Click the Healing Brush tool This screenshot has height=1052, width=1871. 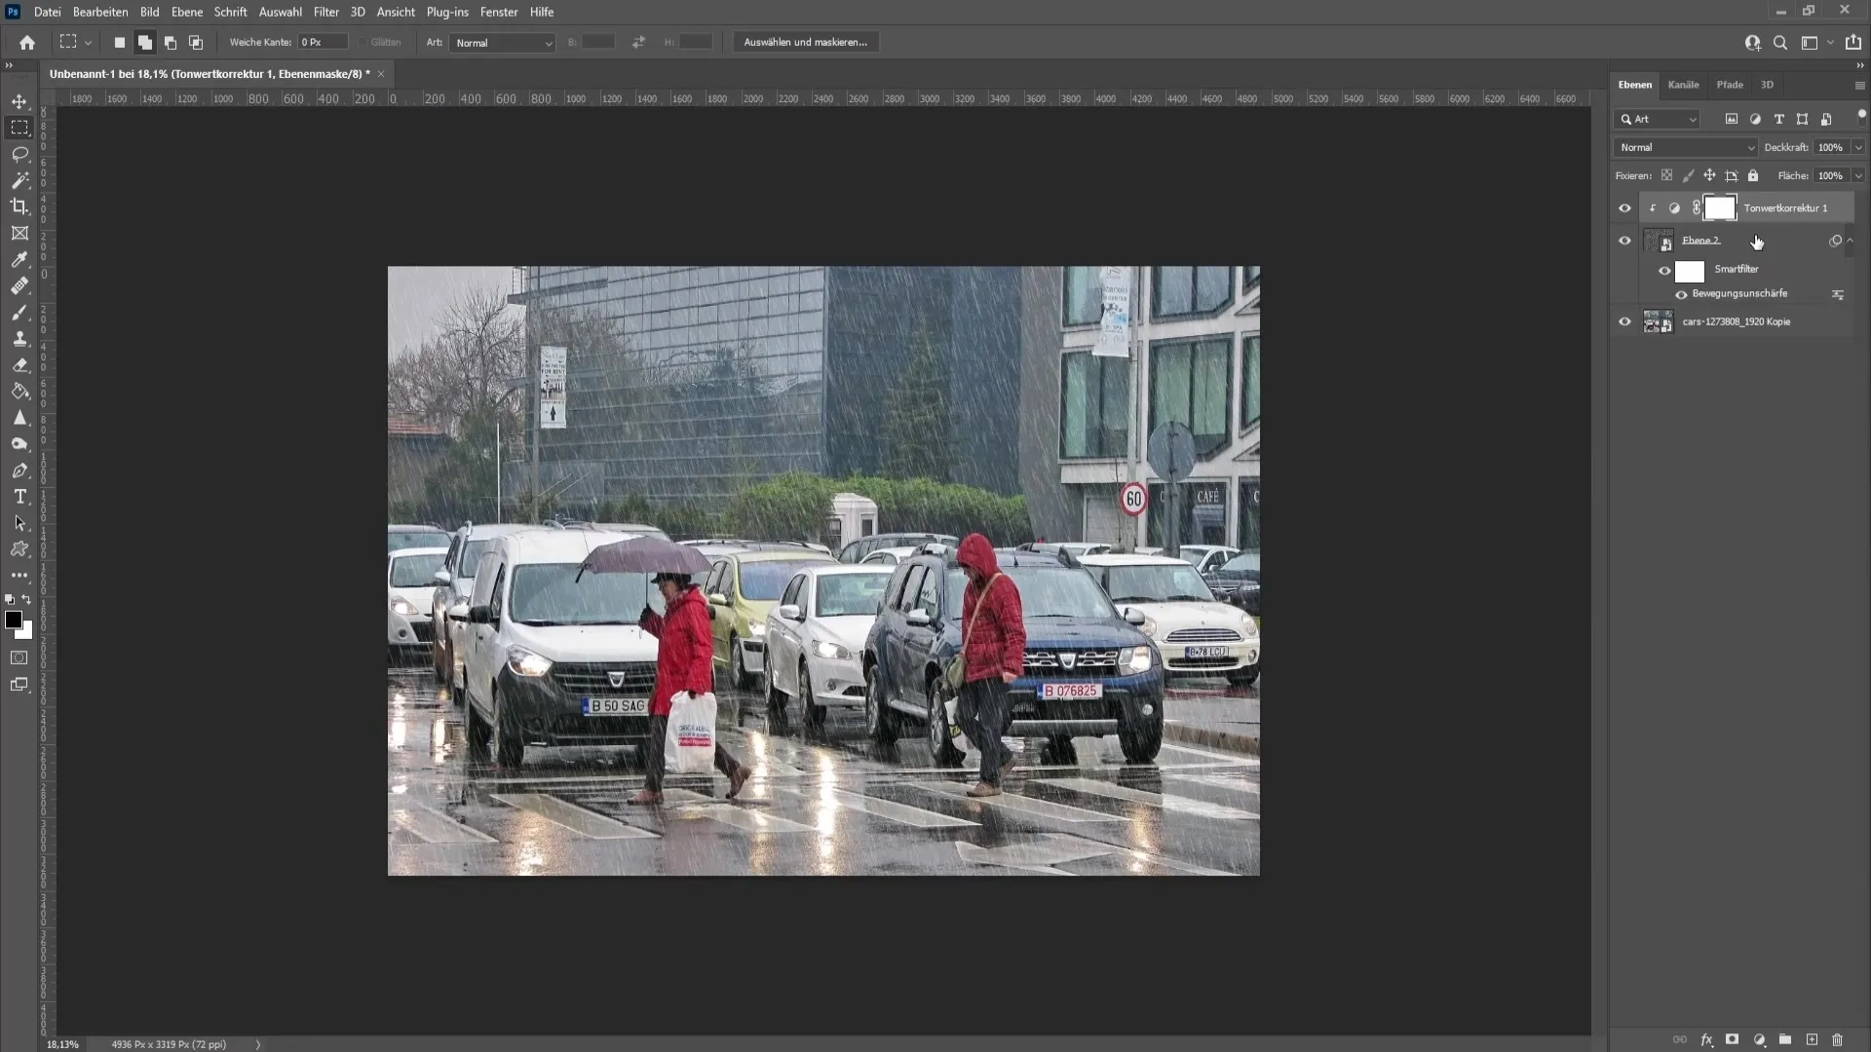pyautogui.click(x=19, y=285)
